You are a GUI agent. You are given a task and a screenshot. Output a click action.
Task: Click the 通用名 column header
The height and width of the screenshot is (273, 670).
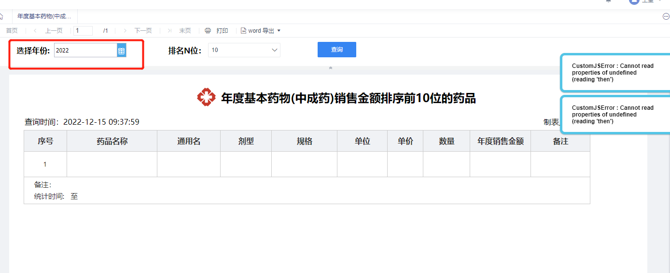[x=189, y=141]
